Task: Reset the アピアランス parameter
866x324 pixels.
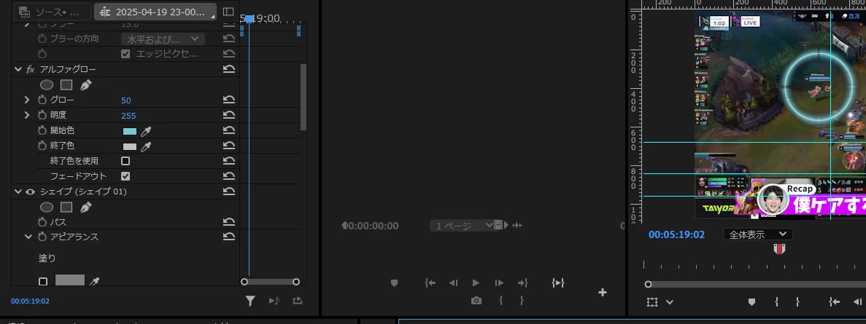Action: click(x=228, y=237)
